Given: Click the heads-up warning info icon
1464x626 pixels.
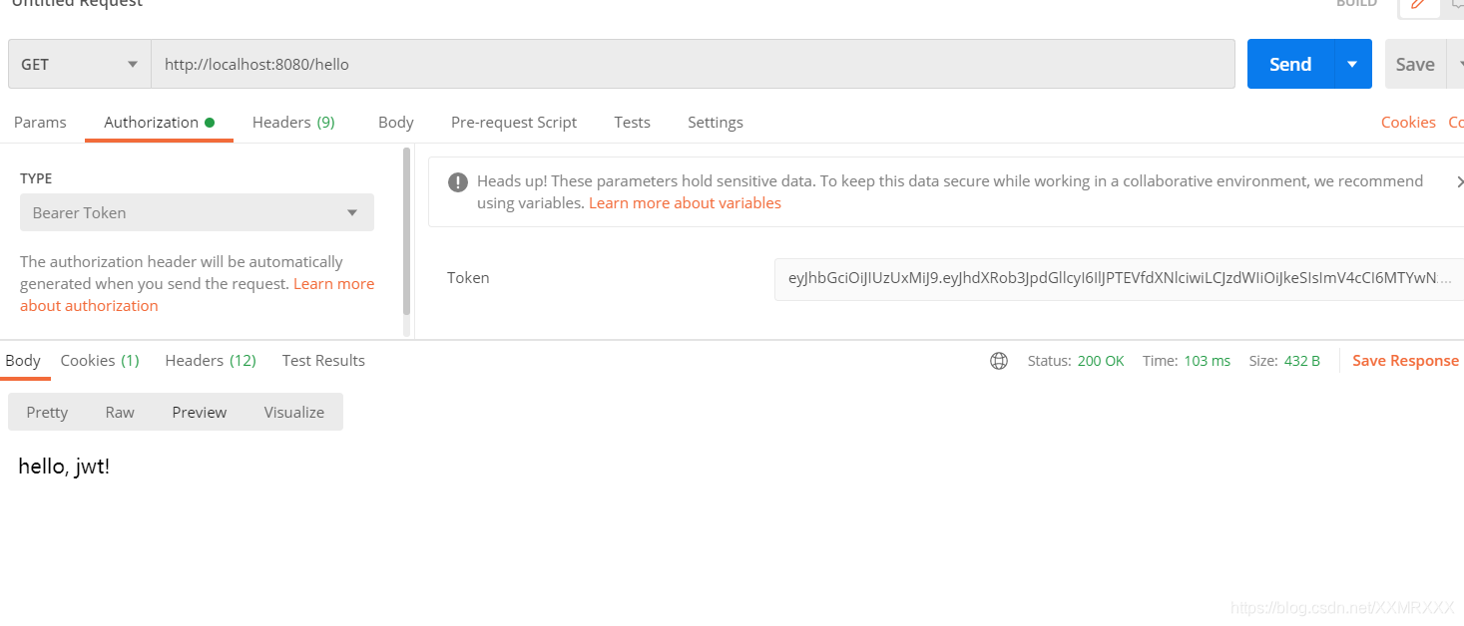Looking at the screenshot, I should coord(458,181).
